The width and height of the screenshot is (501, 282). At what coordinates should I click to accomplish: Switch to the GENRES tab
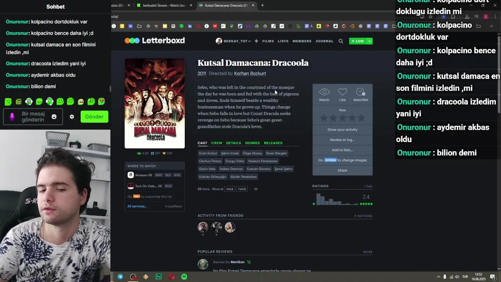click(x=252, y=143)
